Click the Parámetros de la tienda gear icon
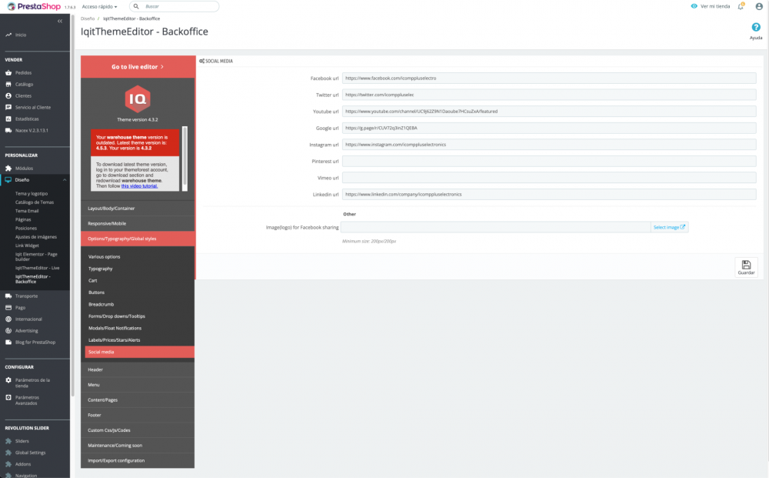This screenshot has width=769, height=478. [8, 380]
